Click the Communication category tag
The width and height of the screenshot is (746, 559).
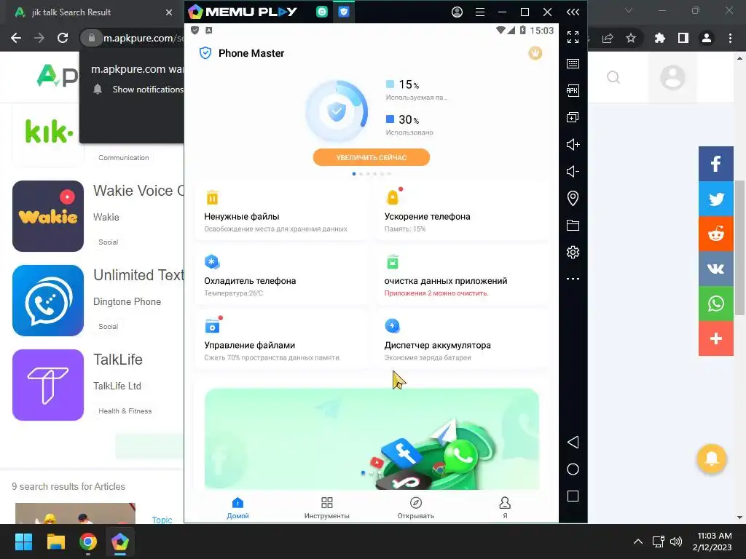[x=123, y=157]
